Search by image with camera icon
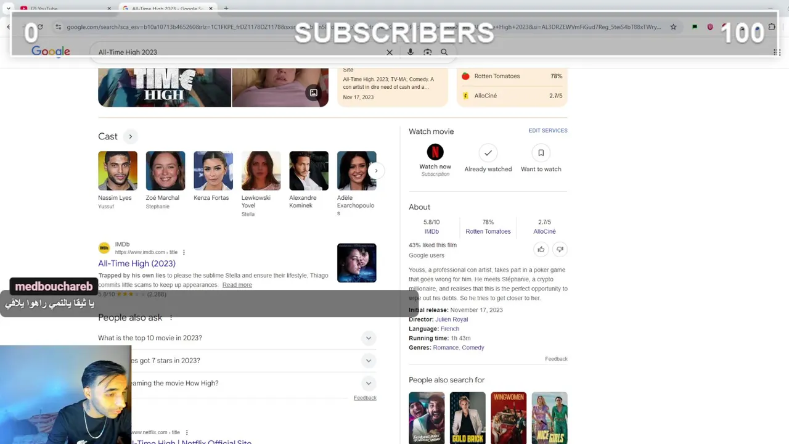Image resolution: width=789 pixels, height=444 pixels. 427,52
